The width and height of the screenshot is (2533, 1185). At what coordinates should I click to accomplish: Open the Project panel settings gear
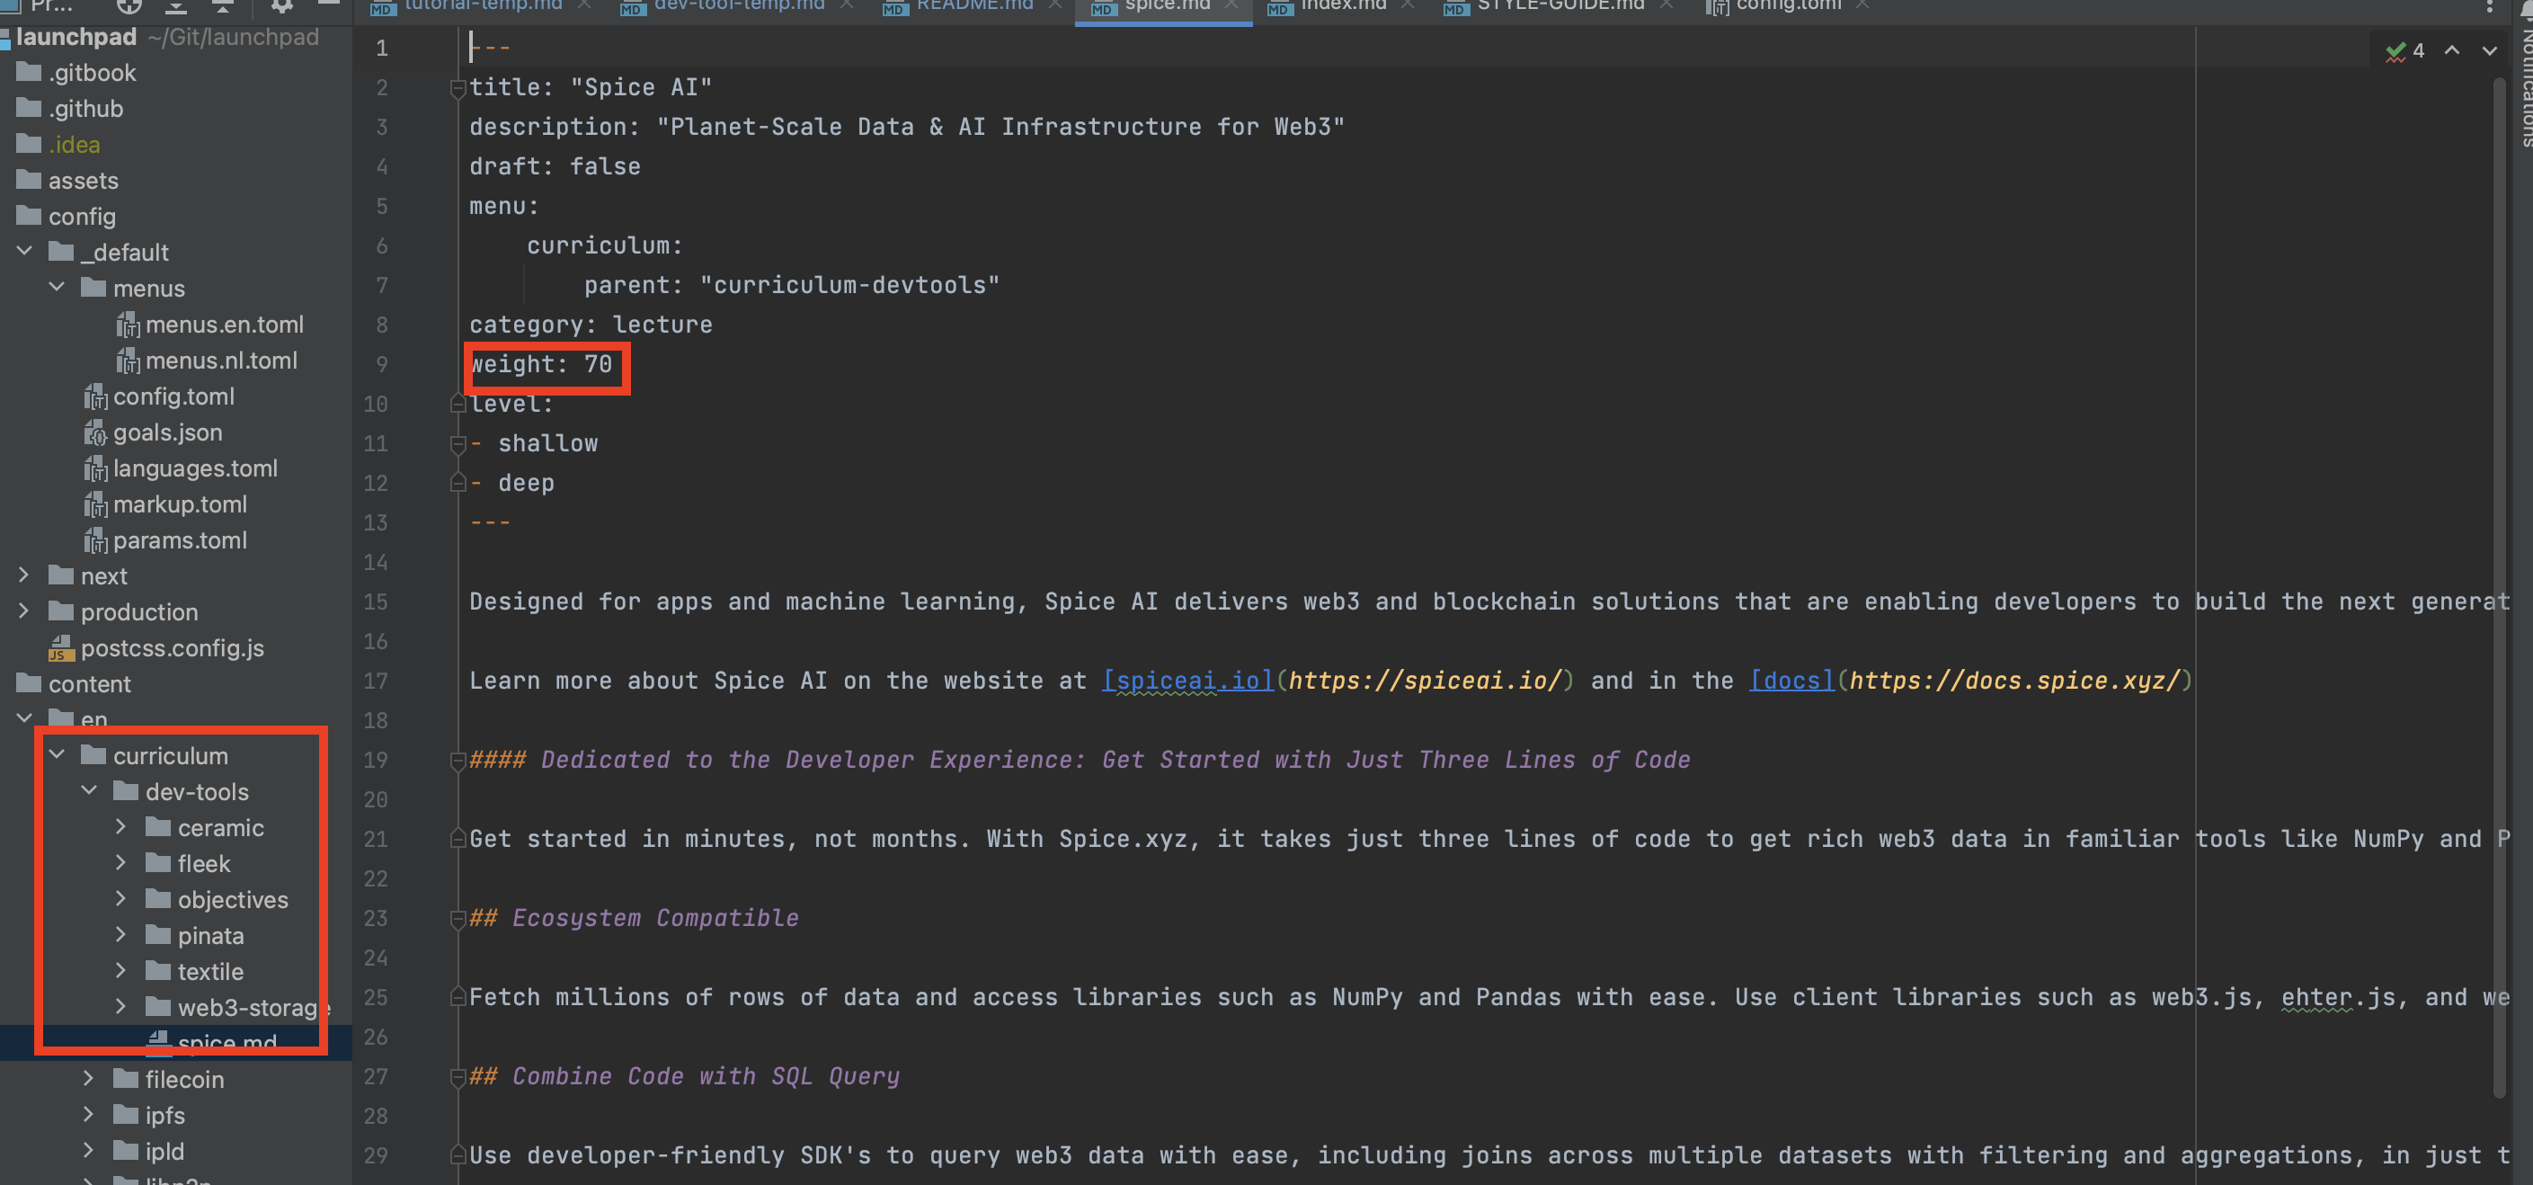click(x=281, y=6)
